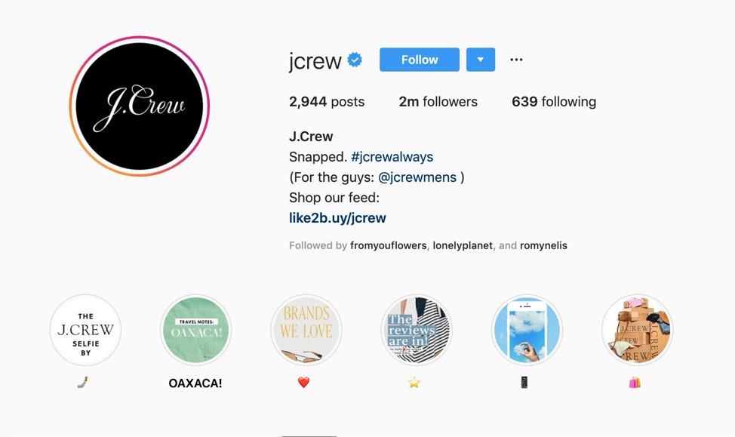Click the blue verified badge
The width and height of the screenshot is (735, 437).
click(x=355, y=60)
